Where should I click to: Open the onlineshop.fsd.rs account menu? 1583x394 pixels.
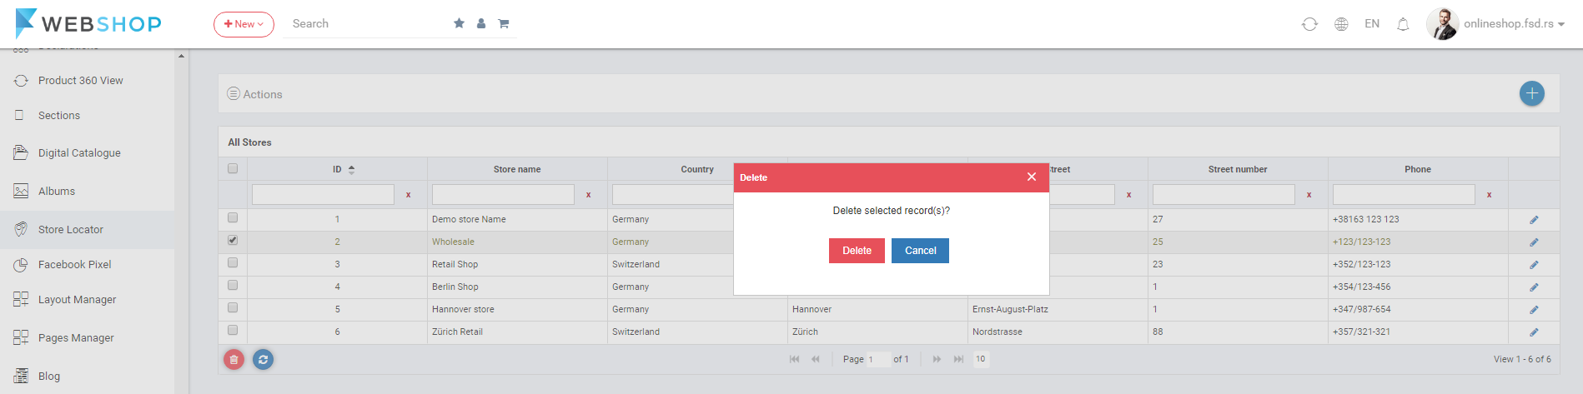coord(1514,24)
